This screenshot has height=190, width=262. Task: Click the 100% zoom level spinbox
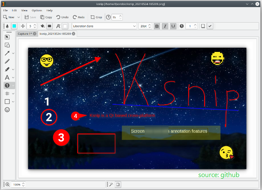18,185
